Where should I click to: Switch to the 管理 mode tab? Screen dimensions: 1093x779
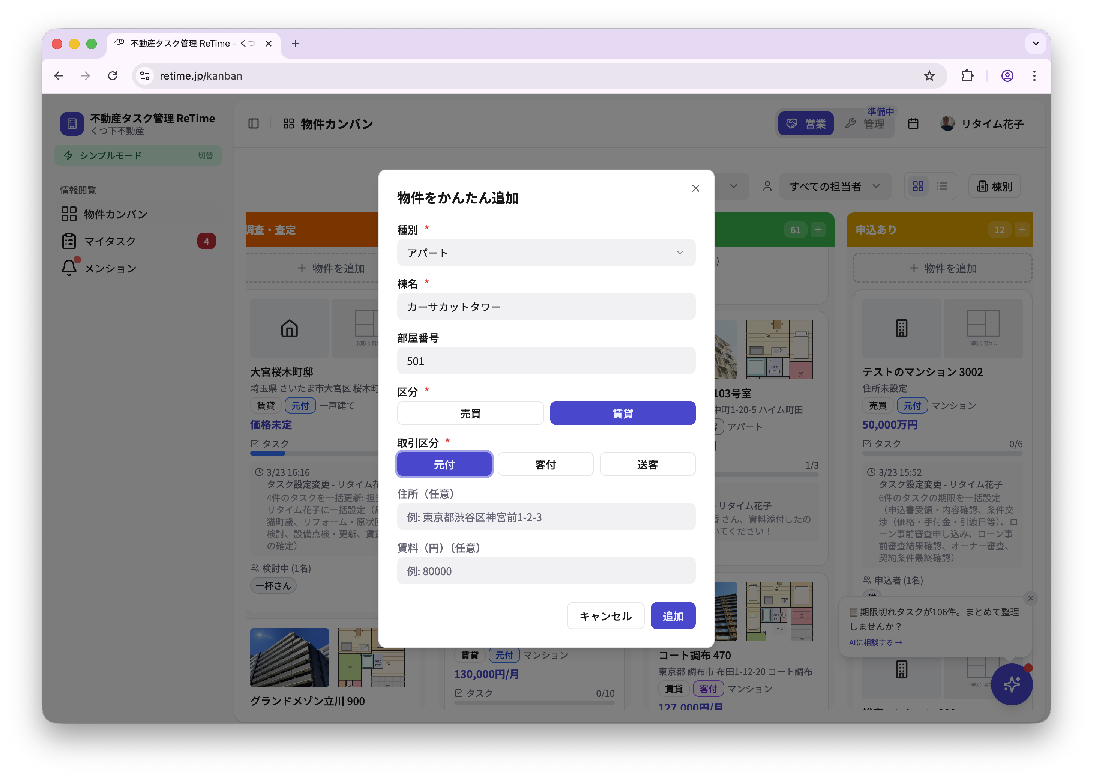(x=865, y=124)
